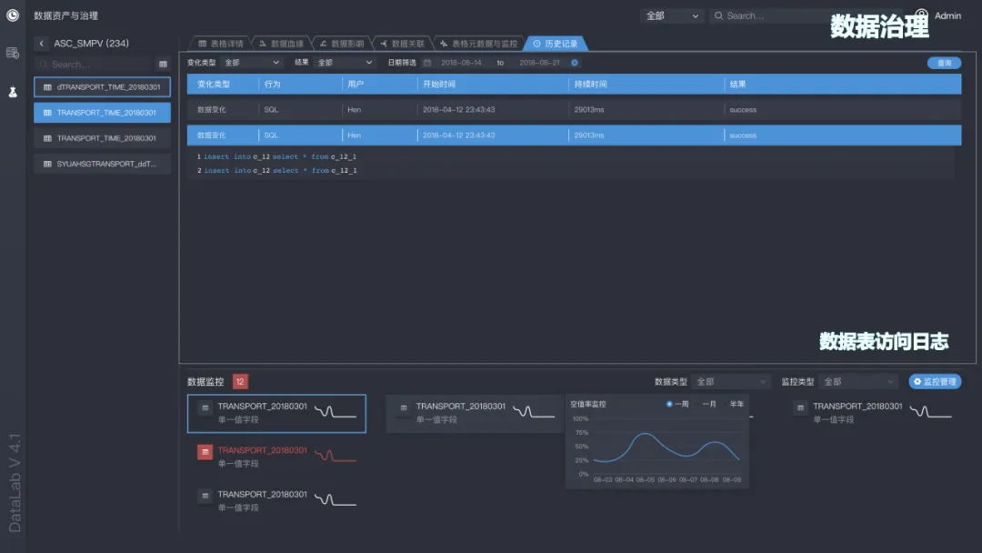Click the 数据资产与治理 header title
982x553 pixels.
pos(65,15)
